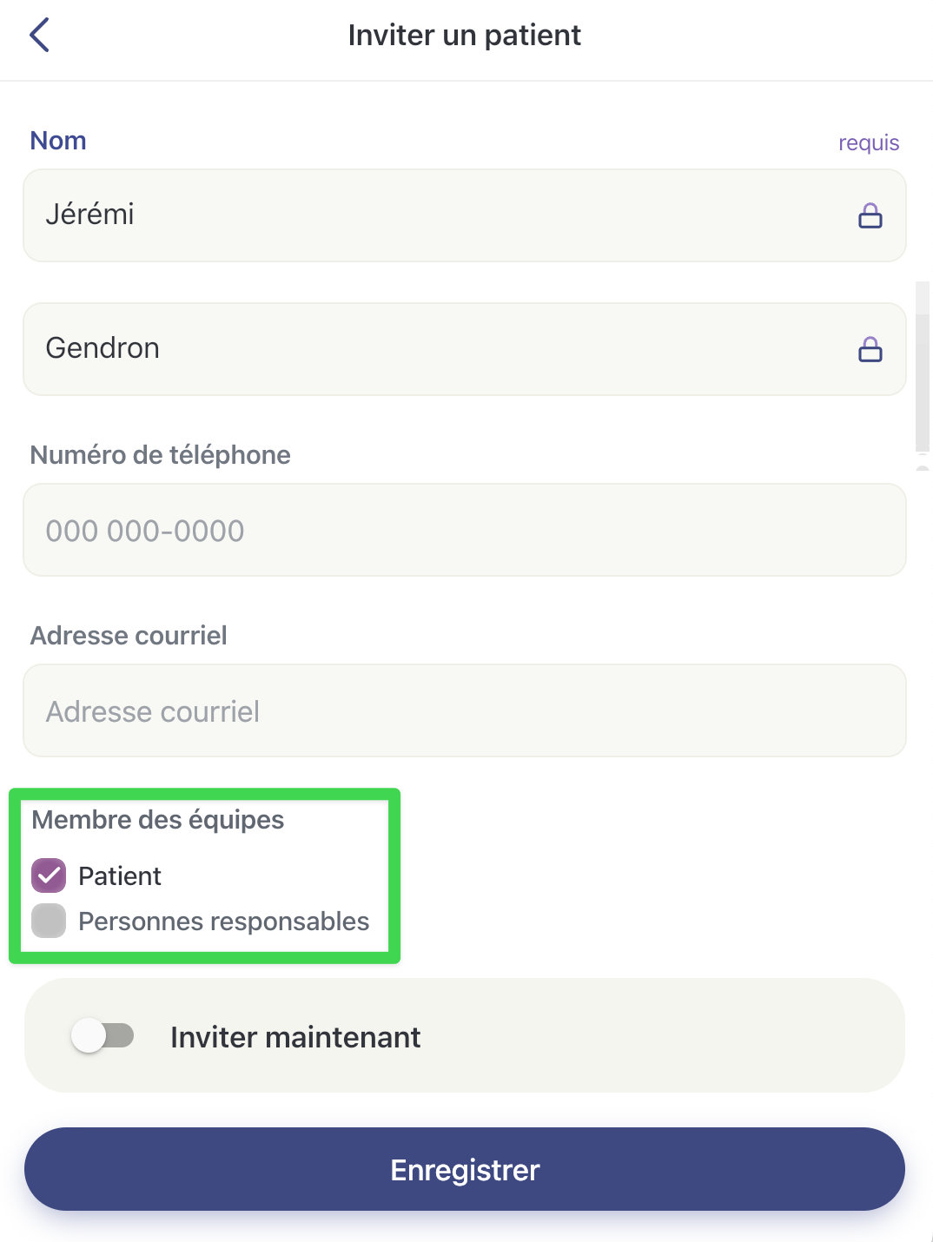Click the 'Membre des équipes' heading
The width and height of the screenshot is (933, 1242).
point(157,820)
